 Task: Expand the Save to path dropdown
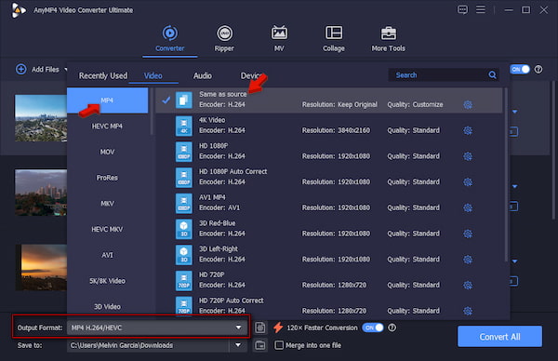[238, 345]
